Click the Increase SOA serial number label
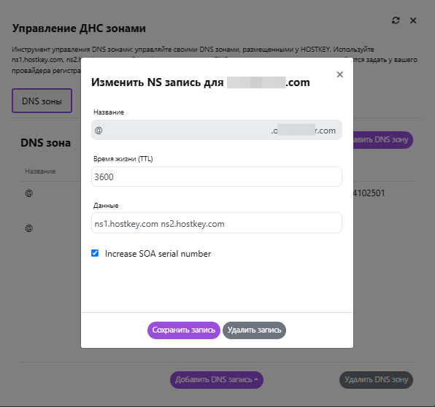The width and height of the screenshot is (435, 407). [x=158, y=254]
